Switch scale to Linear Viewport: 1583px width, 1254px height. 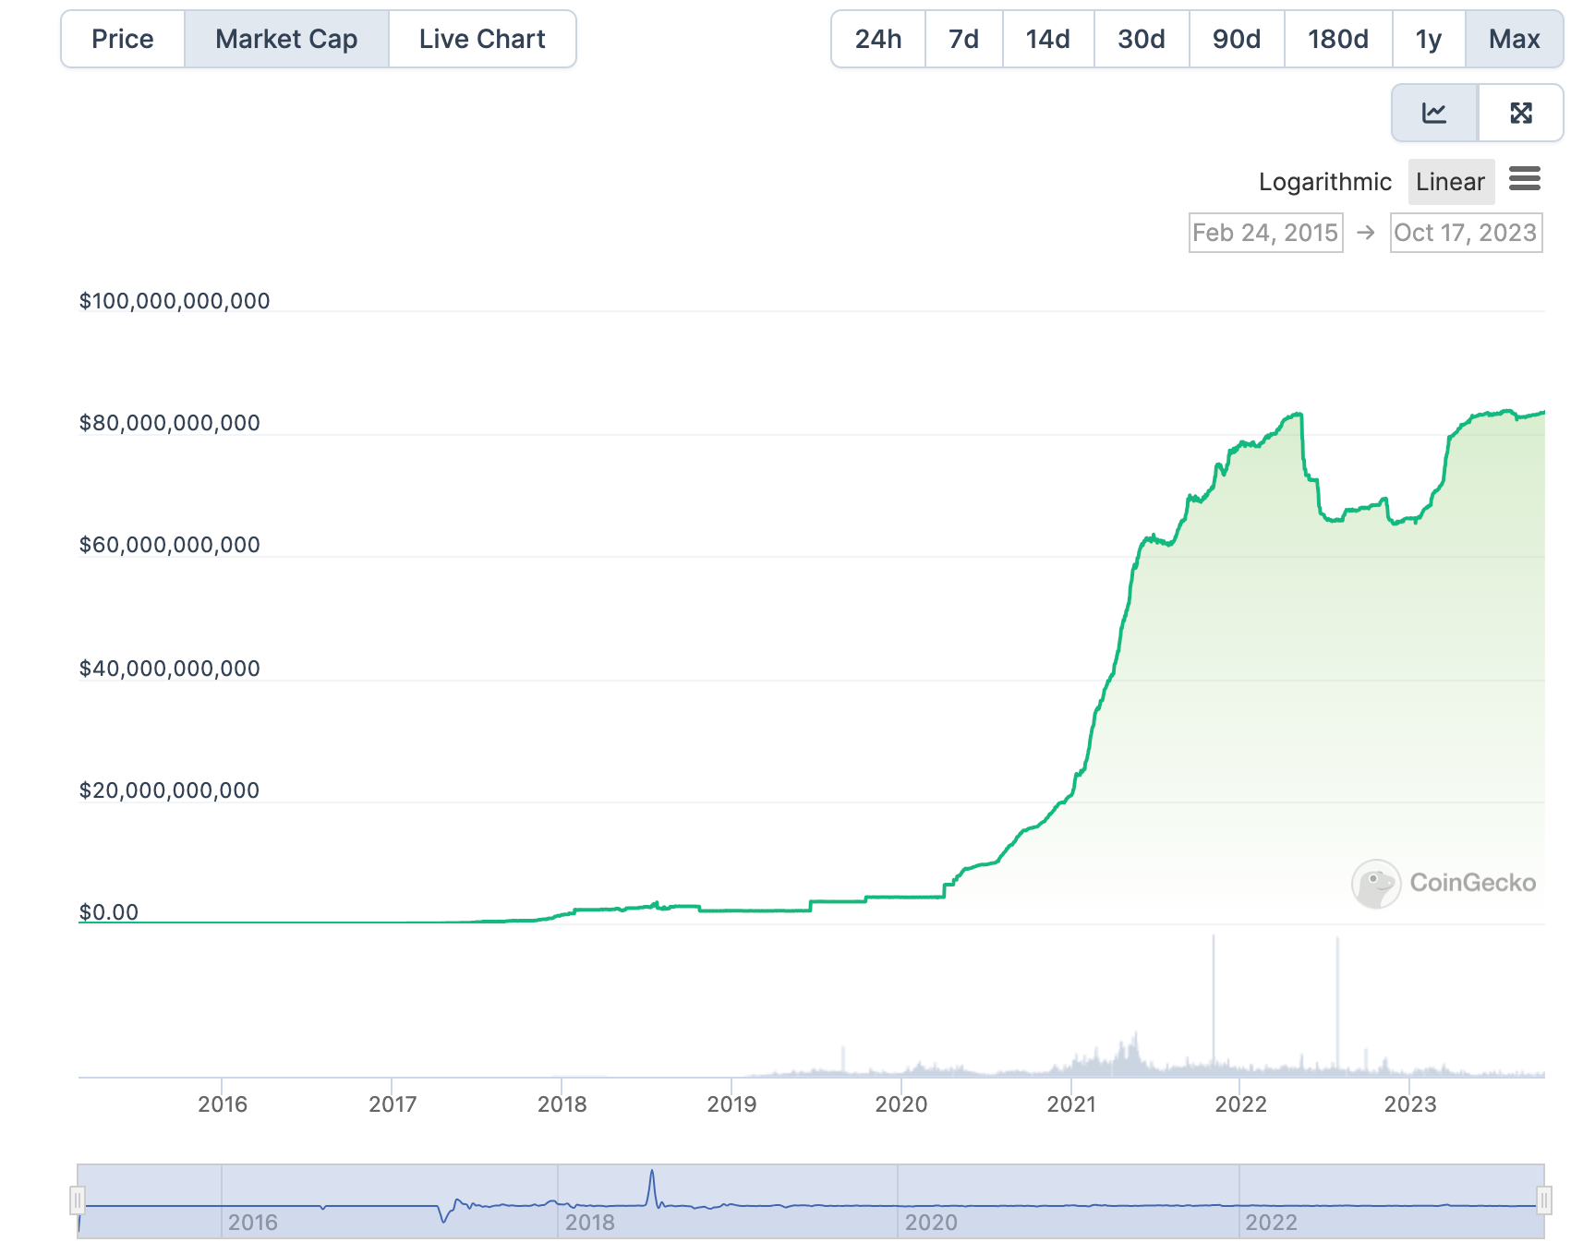1450,182
